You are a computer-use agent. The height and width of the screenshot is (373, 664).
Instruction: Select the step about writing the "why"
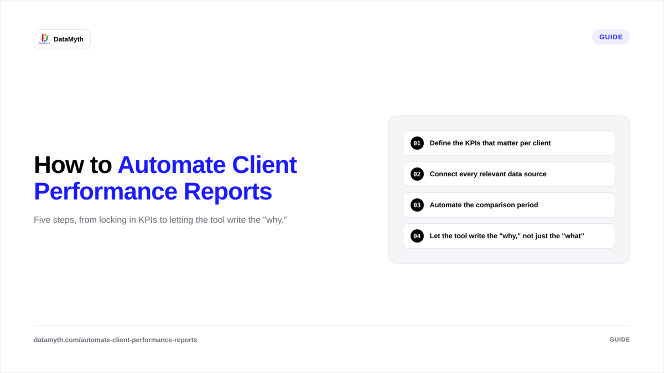click(509, 236)
